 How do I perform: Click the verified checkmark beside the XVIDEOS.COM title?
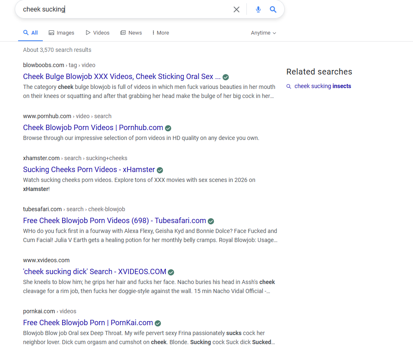click(x=171, y=272)
